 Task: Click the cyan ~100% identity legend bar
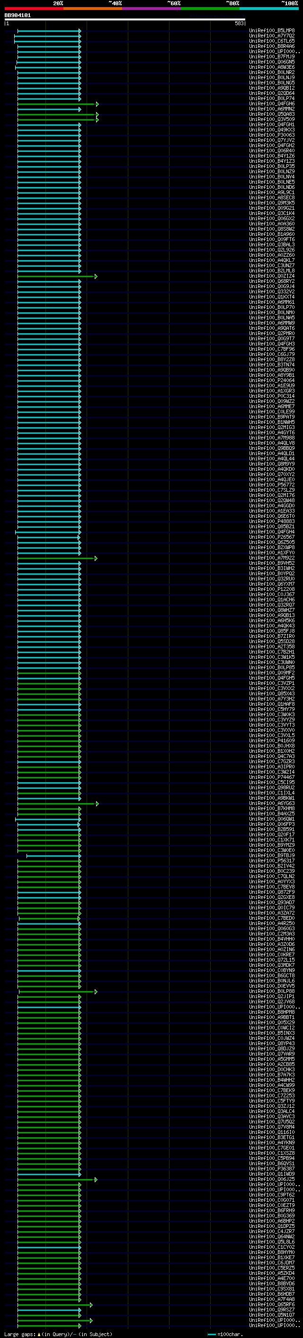(x=269, y=9)
